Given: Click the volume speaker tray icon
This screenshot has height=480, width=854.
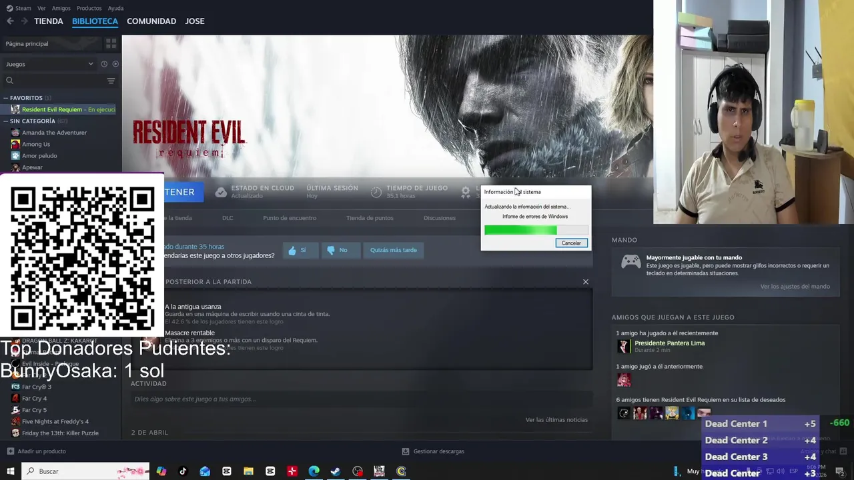Looking at the screenshot, I should pos(780,471).
